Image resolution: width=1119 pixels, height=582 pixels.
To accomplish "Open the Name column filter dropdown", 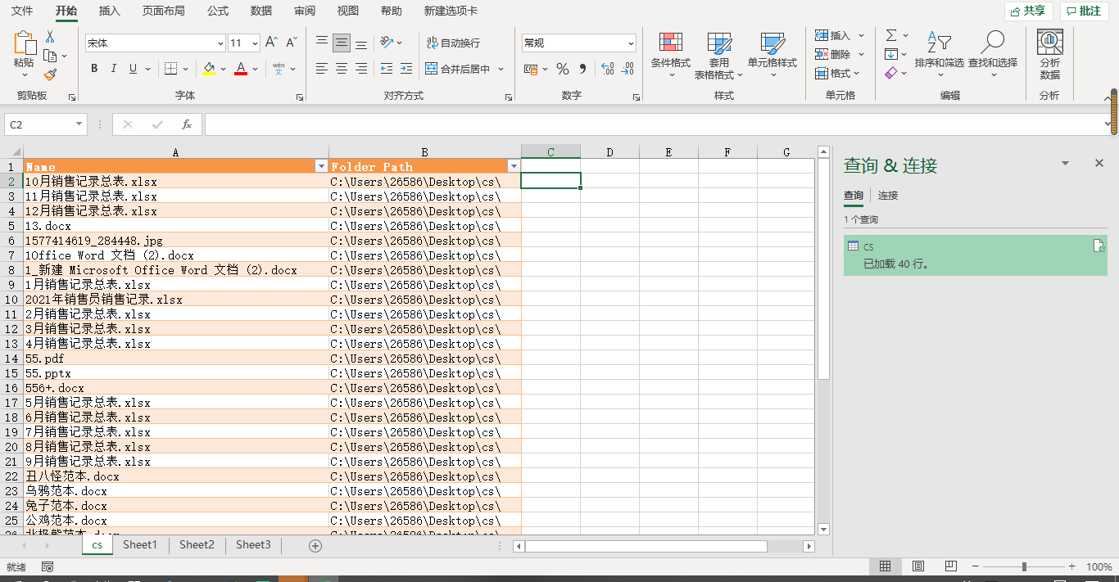I will click(x=321, y=166).
